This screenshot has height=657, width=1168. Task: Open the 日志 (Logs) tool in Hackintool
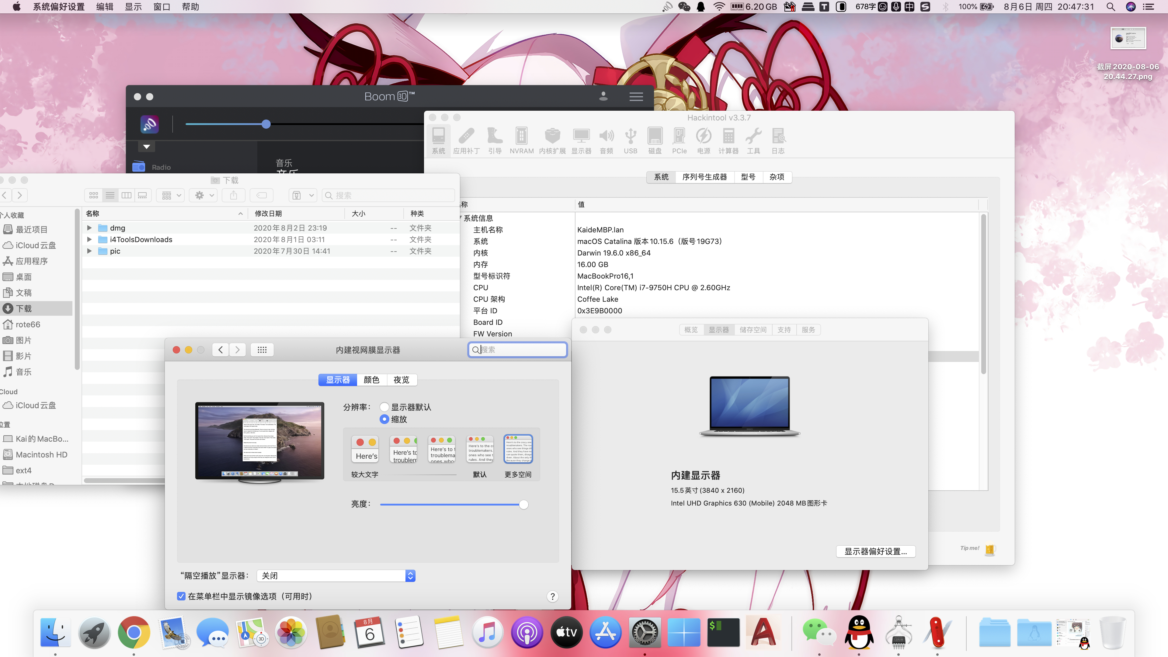tap(778, 141)
